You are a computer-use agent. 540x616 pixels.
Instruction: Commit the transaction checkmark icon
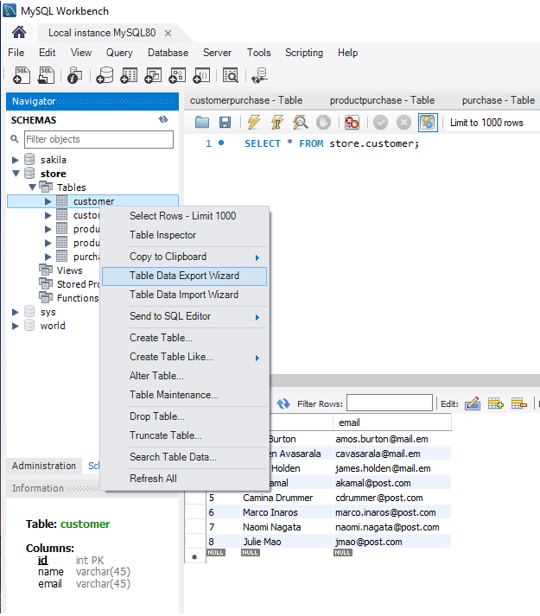click(x=380, y=123)
